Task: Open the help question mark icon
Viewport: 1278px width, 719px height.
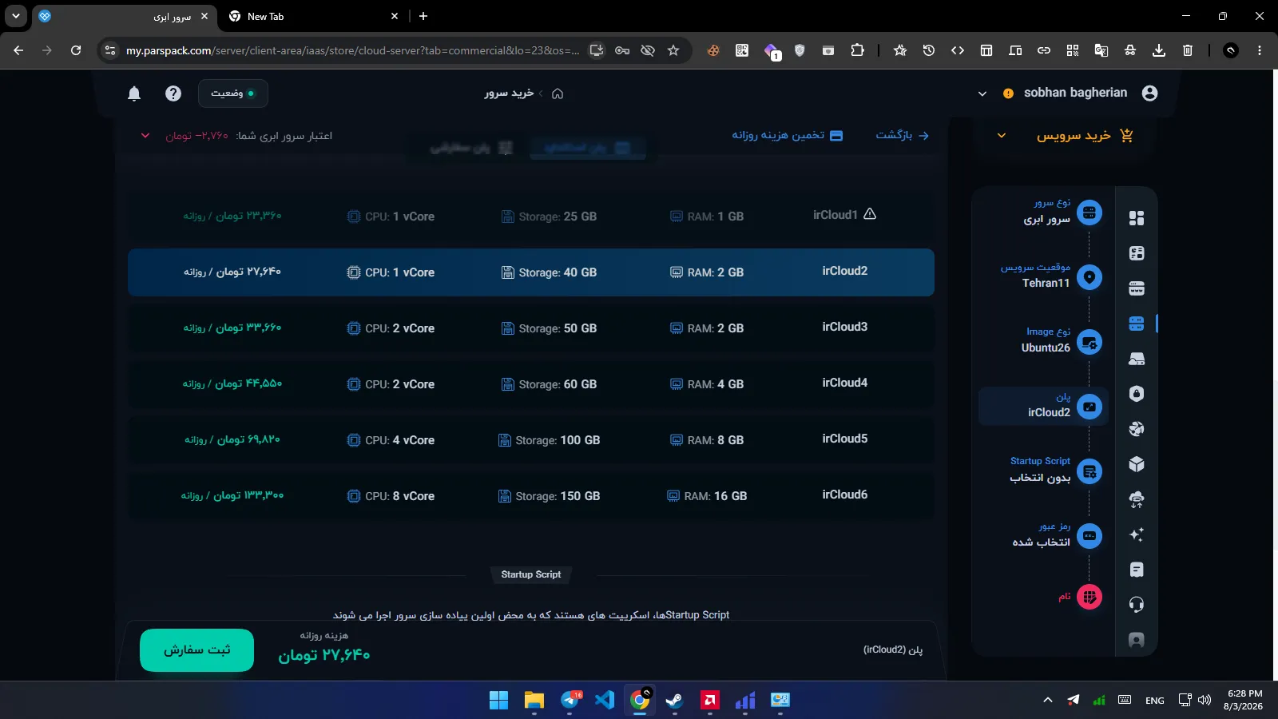Action: (173, 93)
